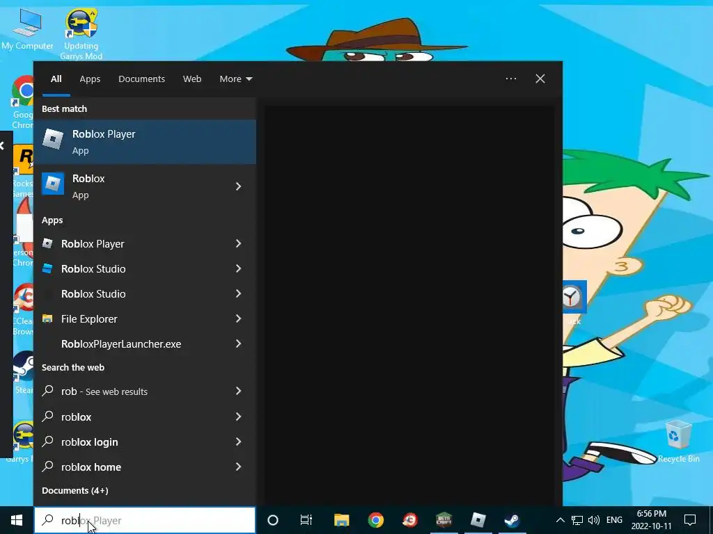Viewport: 713px width, 534px height.
Task: Switch to the Documents search tab
Action: click(141, 79)
